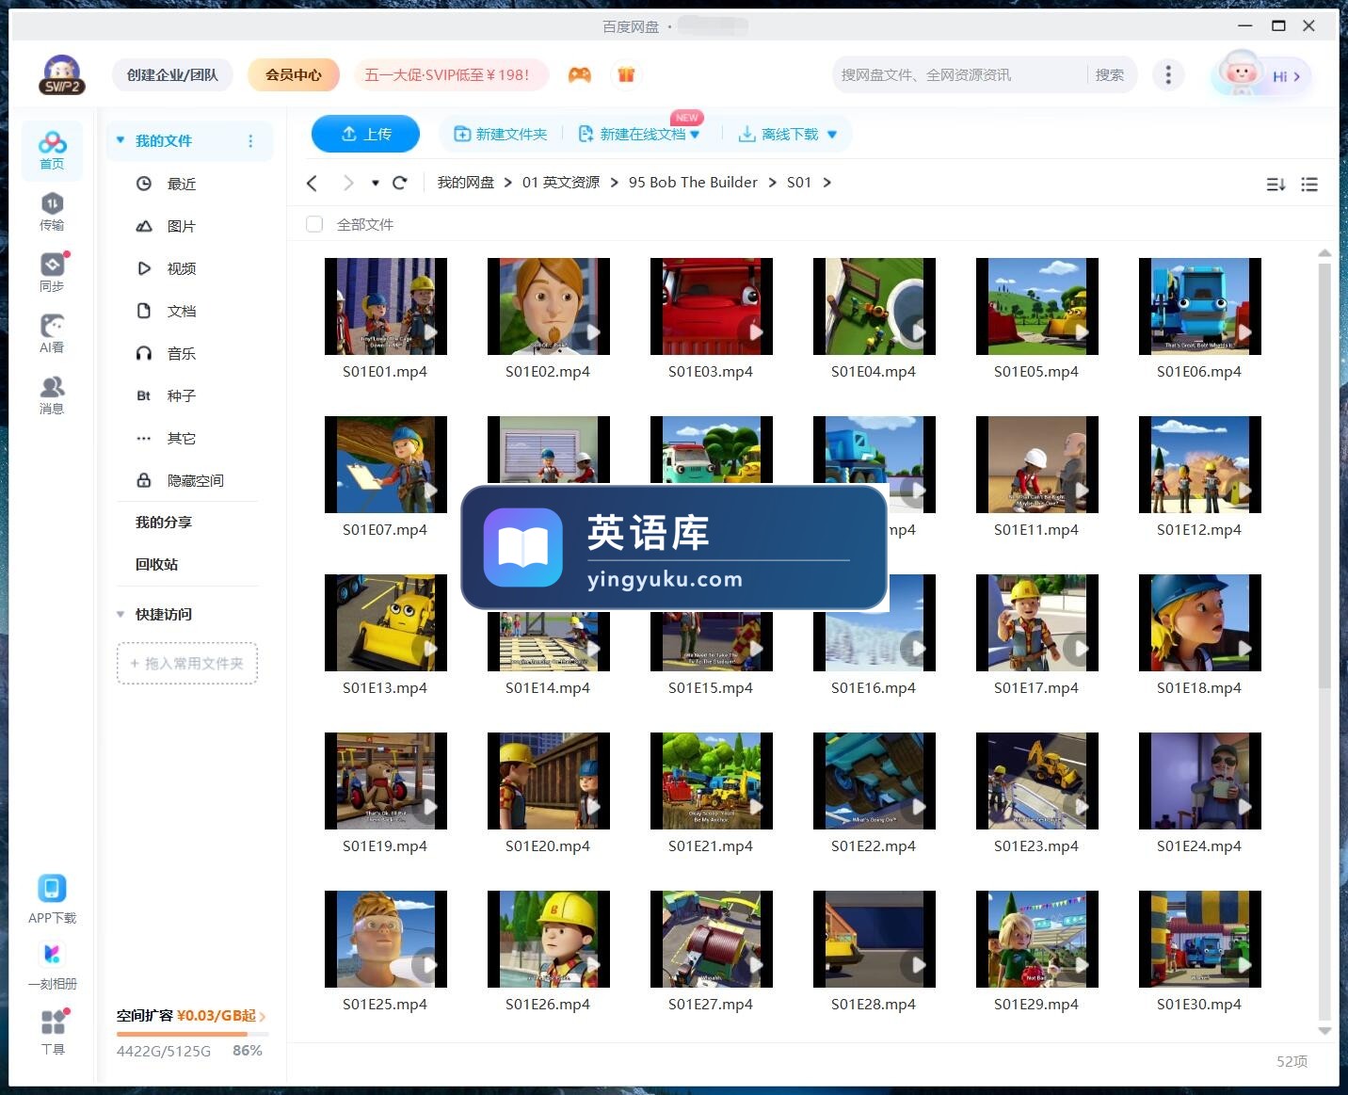1348x1095 pixels.
Task: Collapse the 快捷访问 section
Action: tap(120, 614)
